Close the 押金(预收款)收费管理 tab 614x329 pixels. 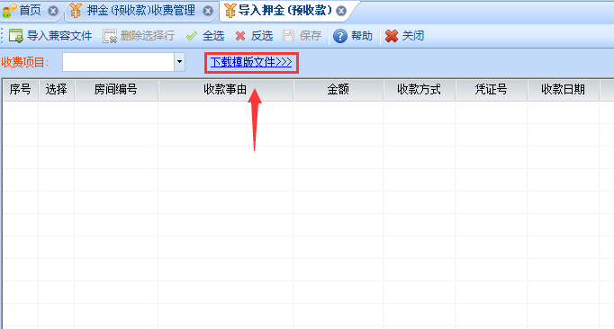[x=208, y=11]
